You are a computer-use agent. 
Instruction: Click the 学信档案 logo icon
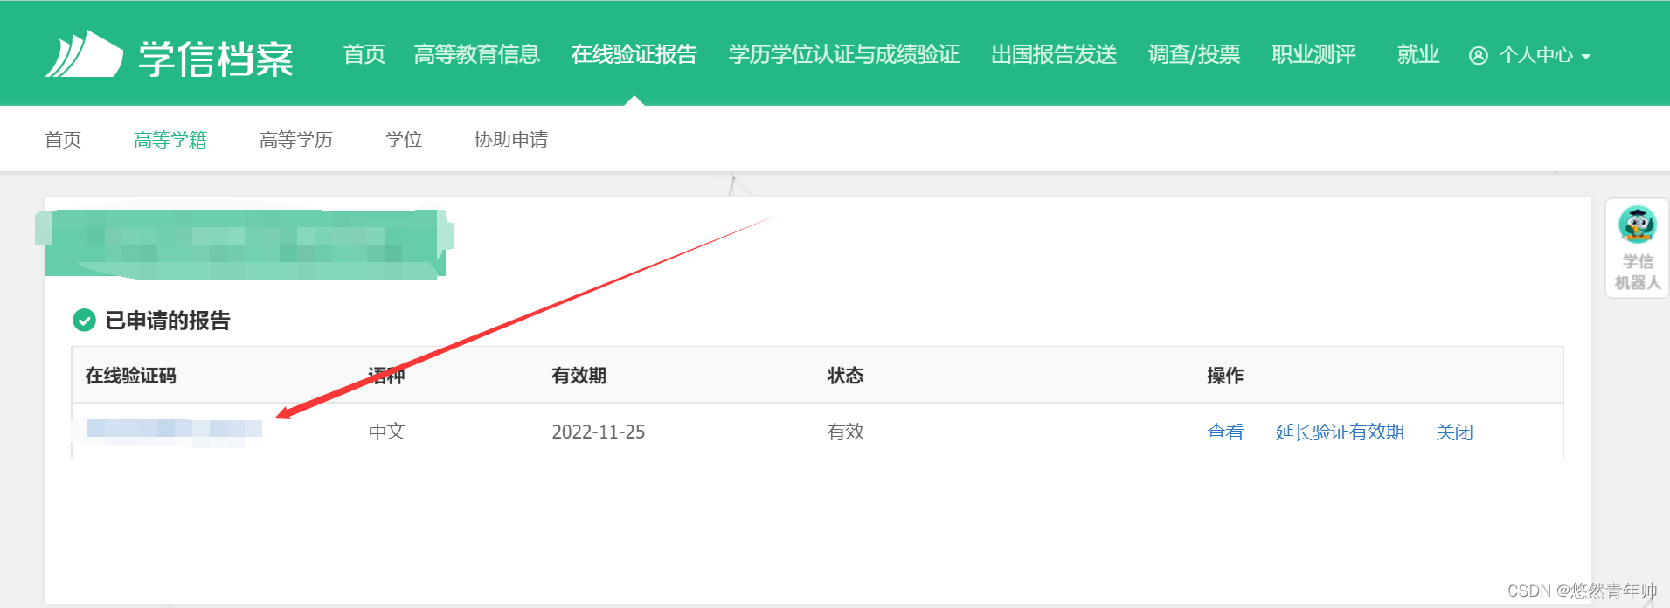[84, 54]
